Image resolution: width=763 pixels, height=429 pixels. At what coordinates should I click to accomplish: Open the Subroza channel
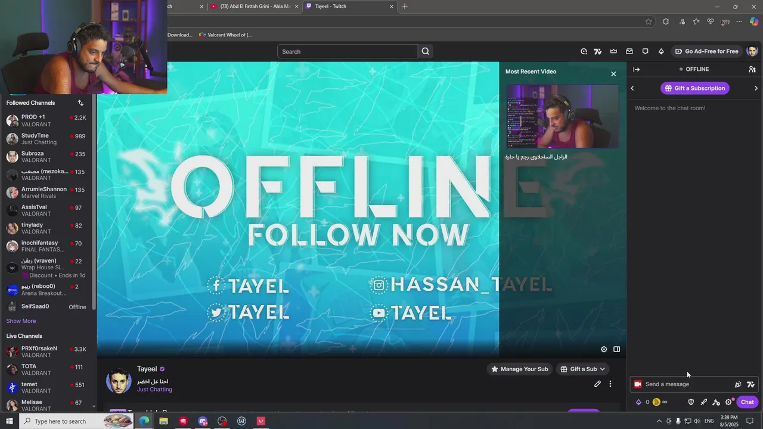point(46,157)
